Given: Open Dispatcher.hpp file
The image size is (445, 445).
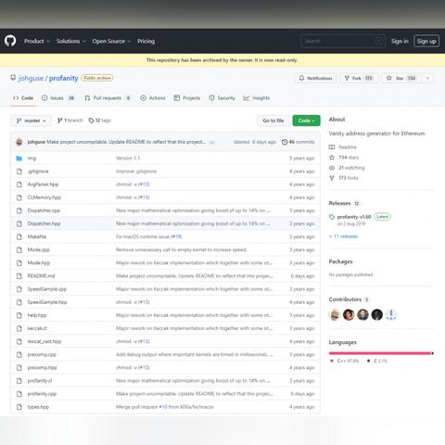Looking at the screenshot, I should point(44,223).
